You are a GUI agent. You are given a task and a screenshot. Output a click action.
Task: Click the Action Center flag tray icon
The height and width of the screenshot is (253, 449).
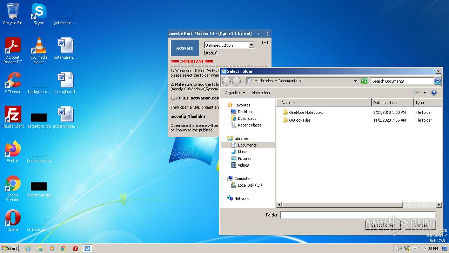(416, 248)
